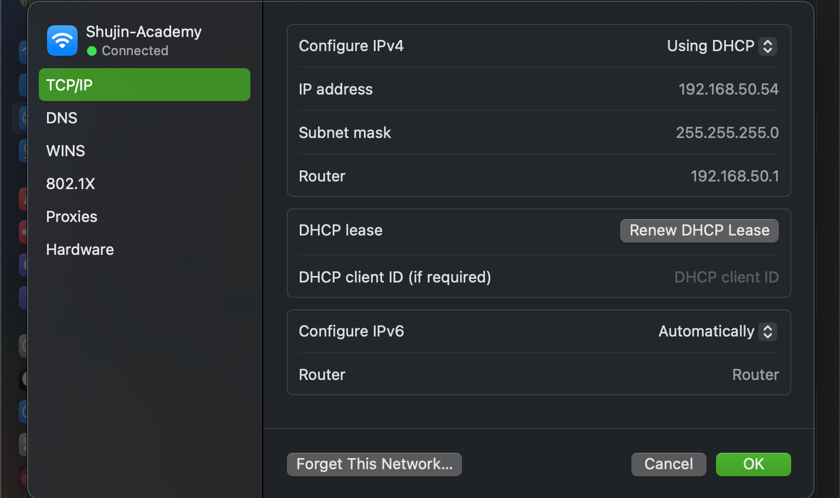Viewport: 840px width, 498px height.
Task: Select the 802.1X sidebar item
Action: 71,183
